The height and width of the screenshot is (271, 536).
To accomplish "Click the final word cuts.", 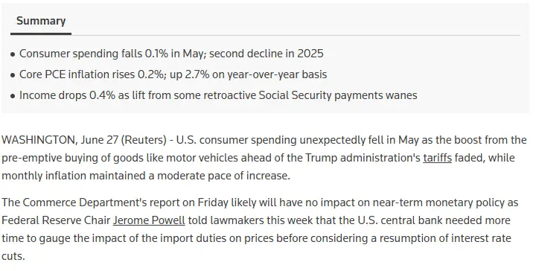I will click(x=13, y=256).
